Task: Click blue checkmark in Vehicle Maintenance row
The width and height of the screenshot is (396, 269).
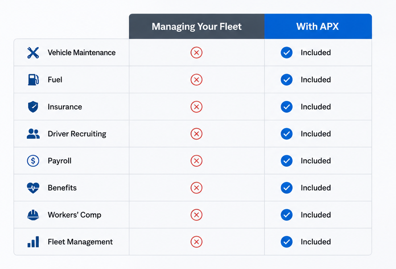Action: 286,53
